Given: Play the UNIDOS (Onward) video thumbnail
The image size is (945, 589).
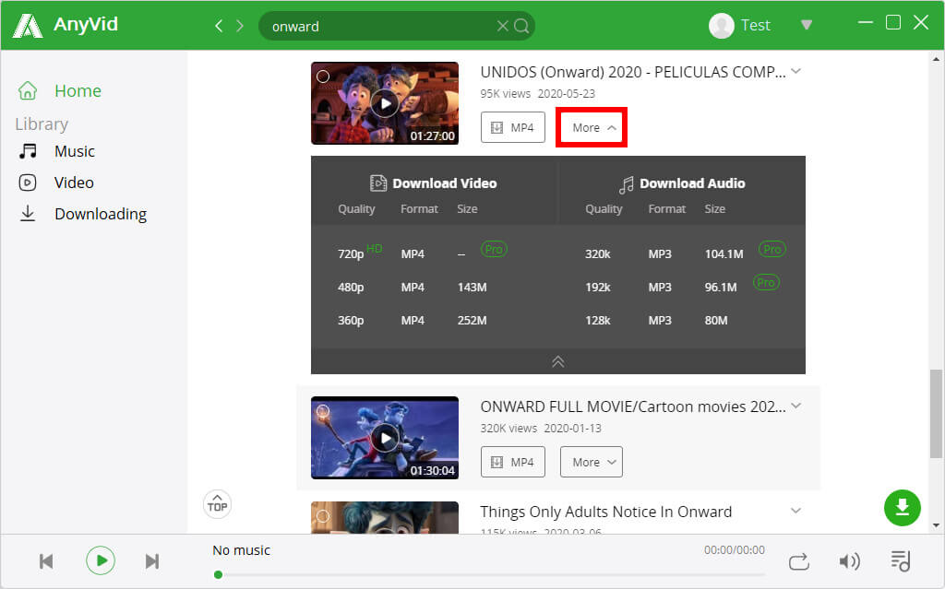Looking at the screenshot, I should point(385,103).
